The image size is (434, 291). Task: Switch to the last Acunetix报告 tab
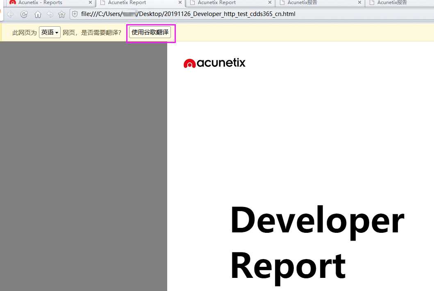tap(392, 2)
